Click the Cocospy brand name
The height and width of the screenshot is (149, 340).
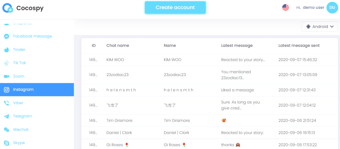30,8
